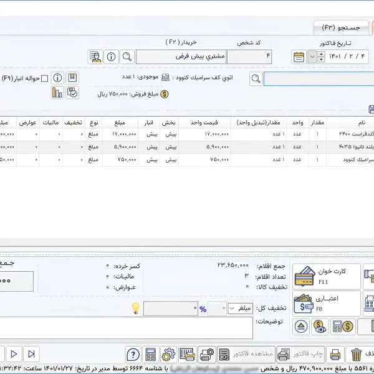Open the invoice date calendar picker icon
374x374 pixels.
(x=299, y=57)
